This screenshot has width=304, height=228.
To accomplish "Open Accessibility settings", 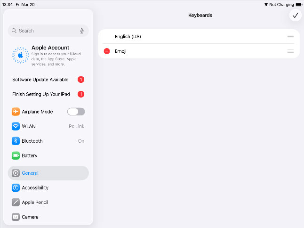I will click(48, 187).
